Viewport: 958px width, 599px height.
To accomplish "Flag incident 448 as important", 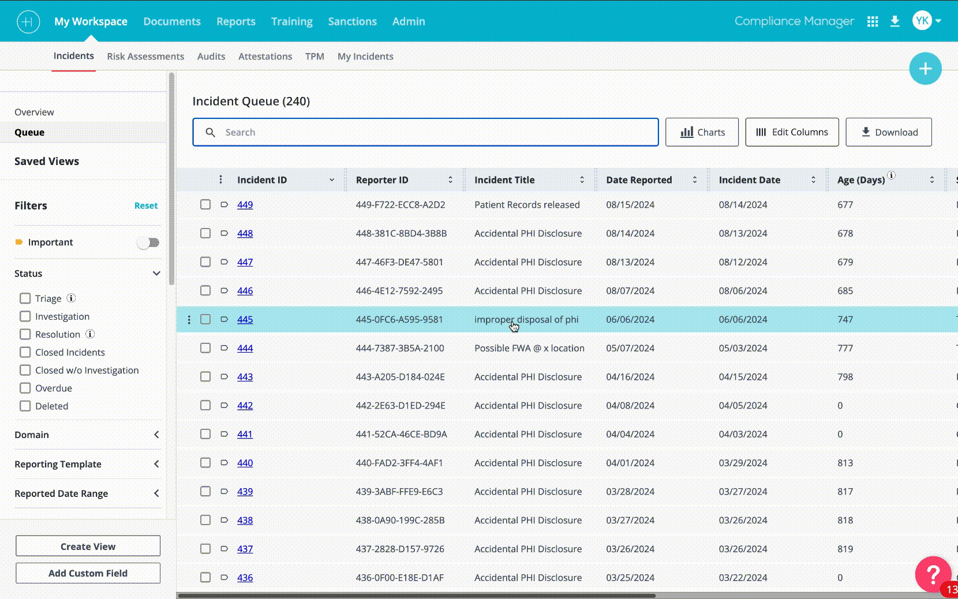I will coord(224,233).
